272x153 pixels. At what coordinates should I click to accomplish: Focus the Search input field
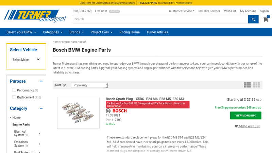click(x=160, y=19)
